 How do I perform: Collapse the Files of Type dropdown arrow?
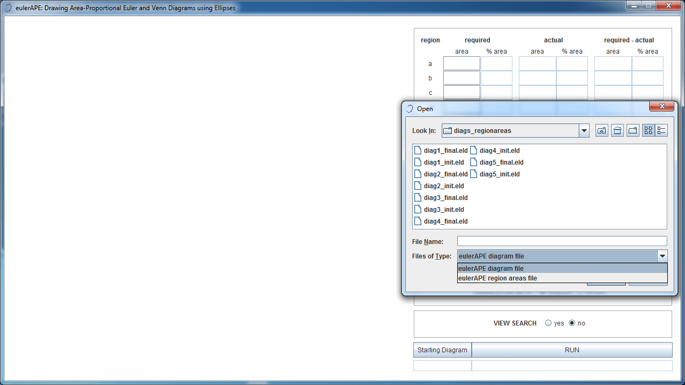pos(662,256)
